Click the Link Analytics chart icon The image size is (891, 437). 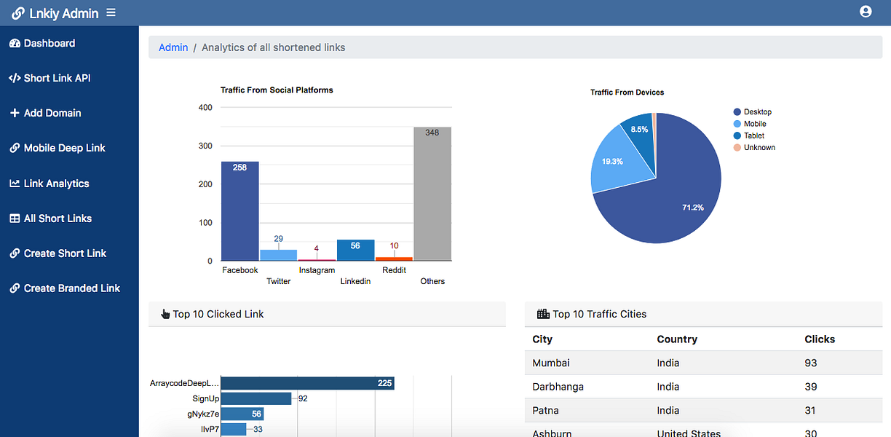pos(15,184)
